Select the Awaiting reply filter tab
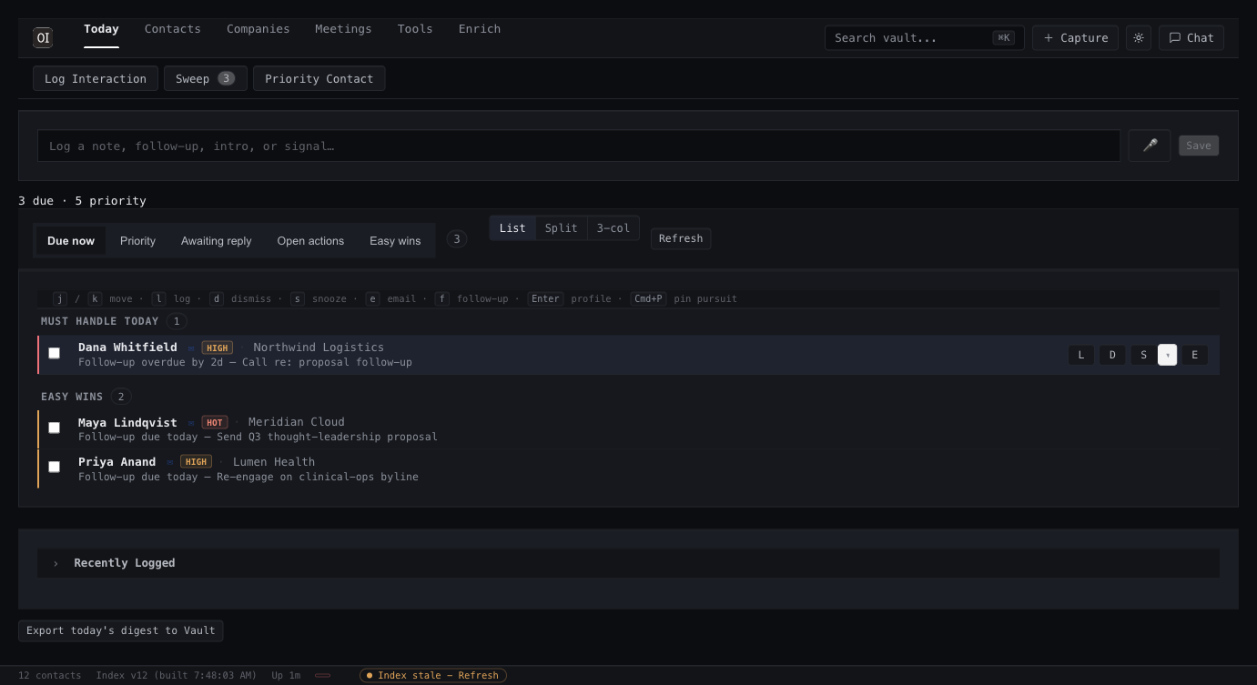The height and width of the screenshot is (685, 1257). pyautogui.click(x=216, y=241)
